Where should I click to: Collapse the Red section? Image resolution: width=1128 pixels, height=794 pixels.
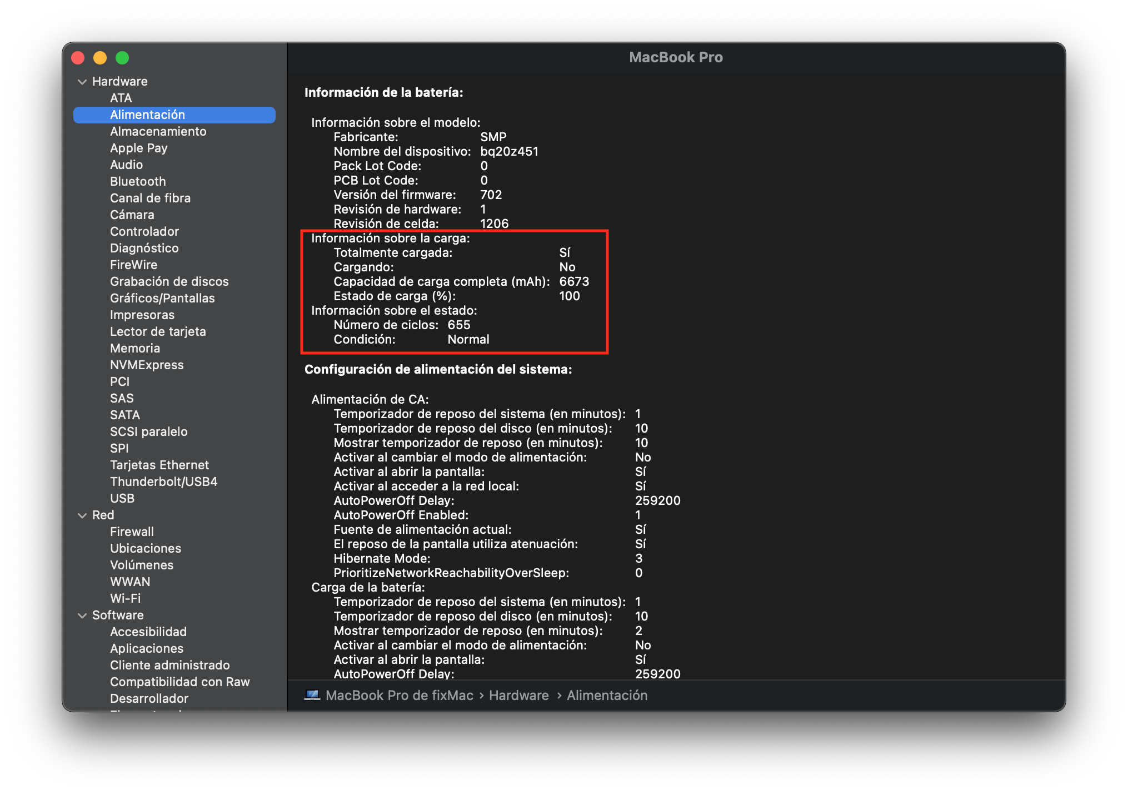[x=82, y=515]
